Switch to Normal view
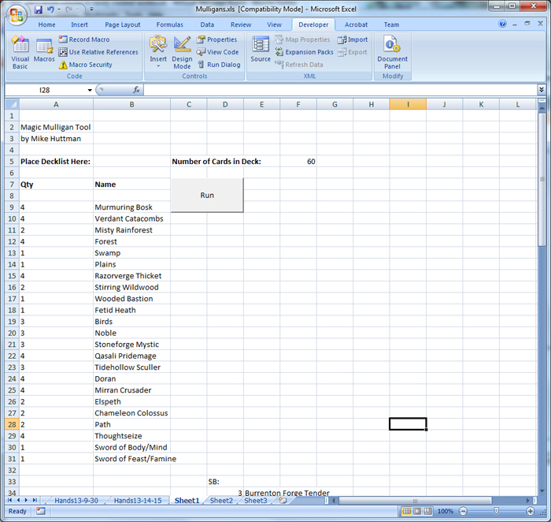The width and height of the screenshot is (551, 522). point(406,511)
